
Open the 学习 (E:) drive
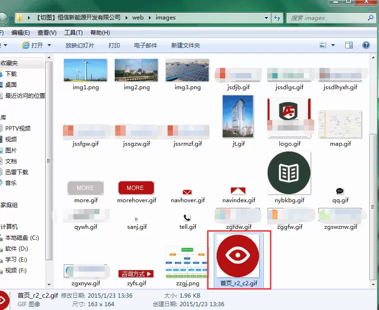pyautogui.click(x=16, y=259)
